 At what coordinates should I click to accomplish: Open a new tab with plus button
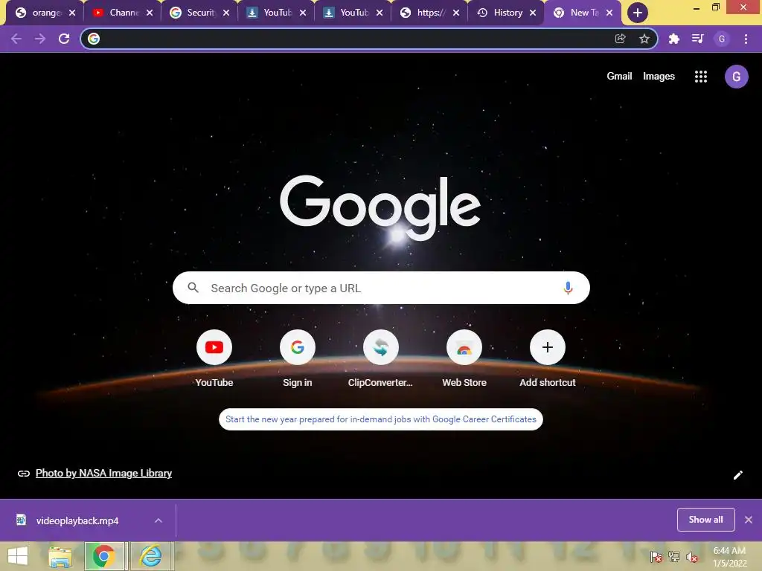tap(637, 13)
